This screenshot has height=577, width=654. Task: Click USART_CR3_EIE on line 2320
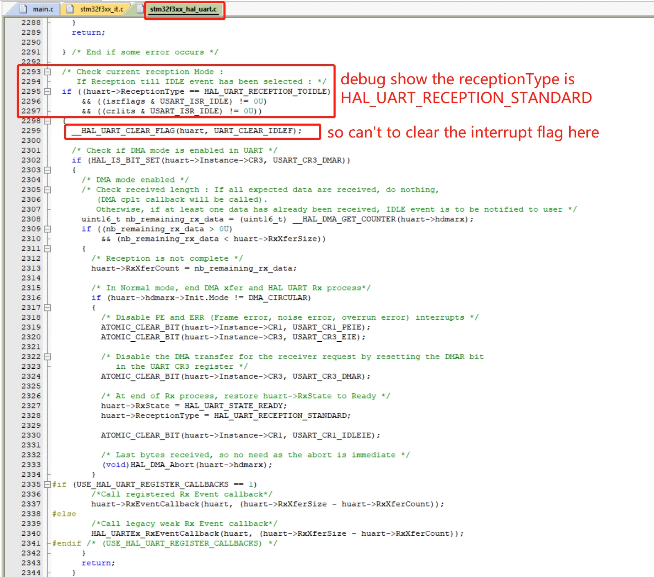coord(325,337)
